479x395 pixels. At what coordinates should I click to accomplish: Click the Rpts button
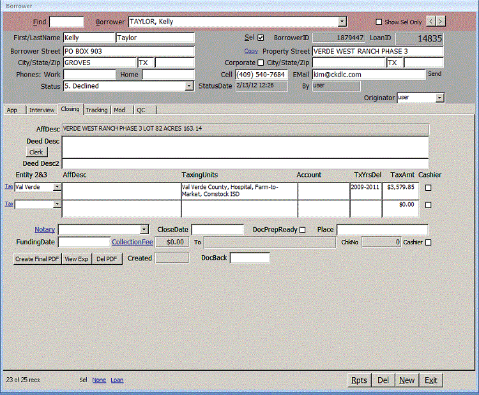(x=360, y=380)
